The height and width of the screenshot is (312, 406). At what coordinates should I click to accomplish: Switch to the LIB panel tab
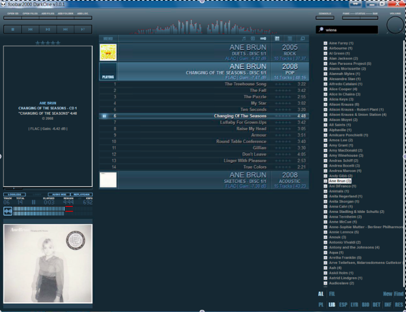click(x=332, y=304)
